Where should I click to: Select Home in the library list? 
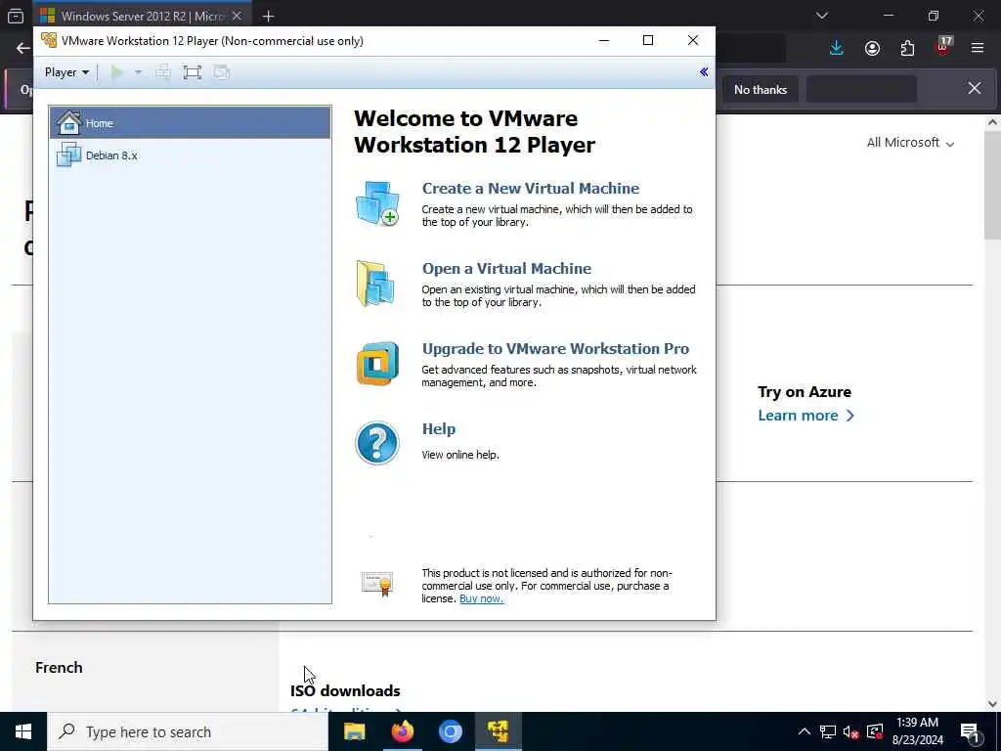(191, 122)
